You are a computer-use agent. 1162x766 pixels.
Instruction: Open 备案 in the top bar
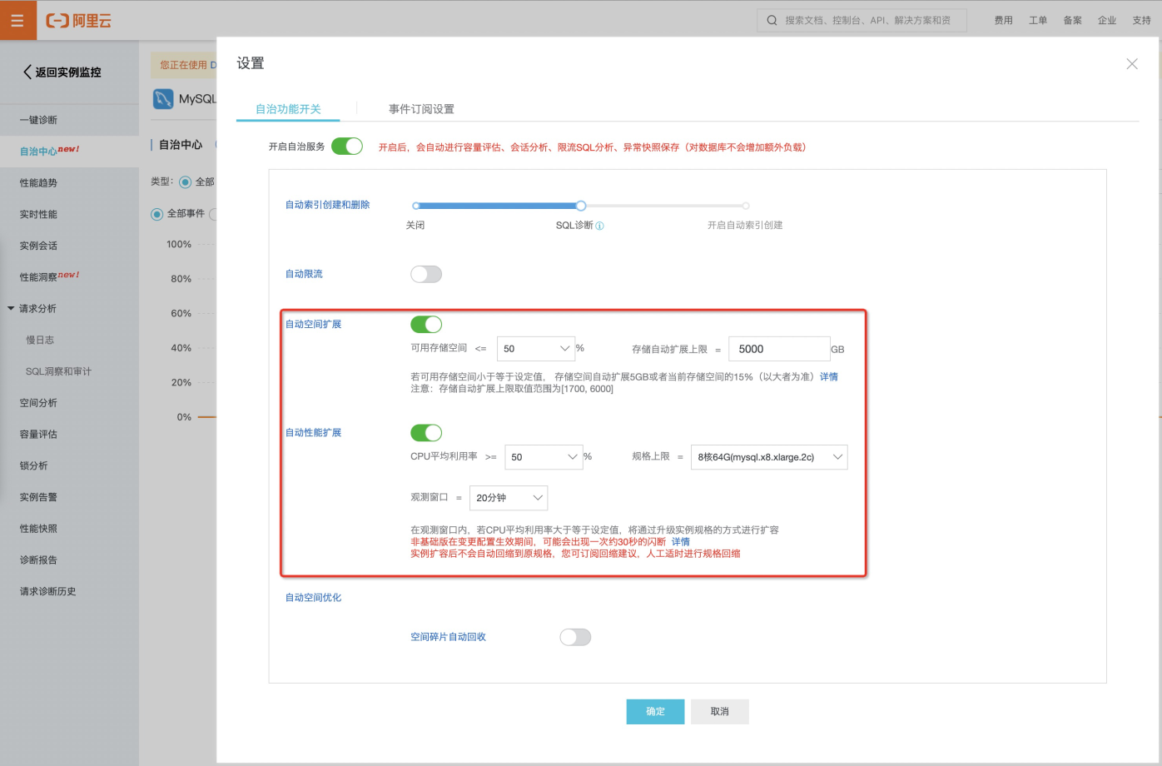pos(1073,20)
